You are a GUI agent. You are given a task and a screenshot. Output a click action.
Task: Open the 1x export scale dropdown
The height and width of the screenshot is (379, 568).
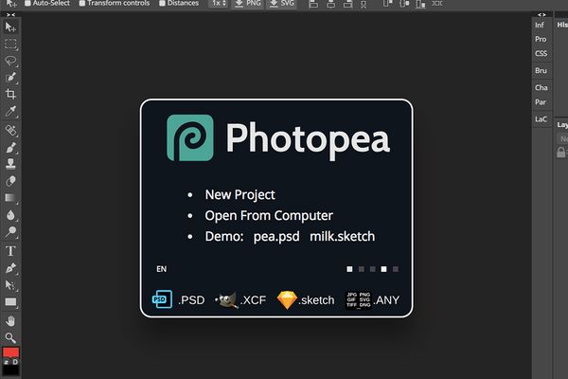click(x=218, y=3)
